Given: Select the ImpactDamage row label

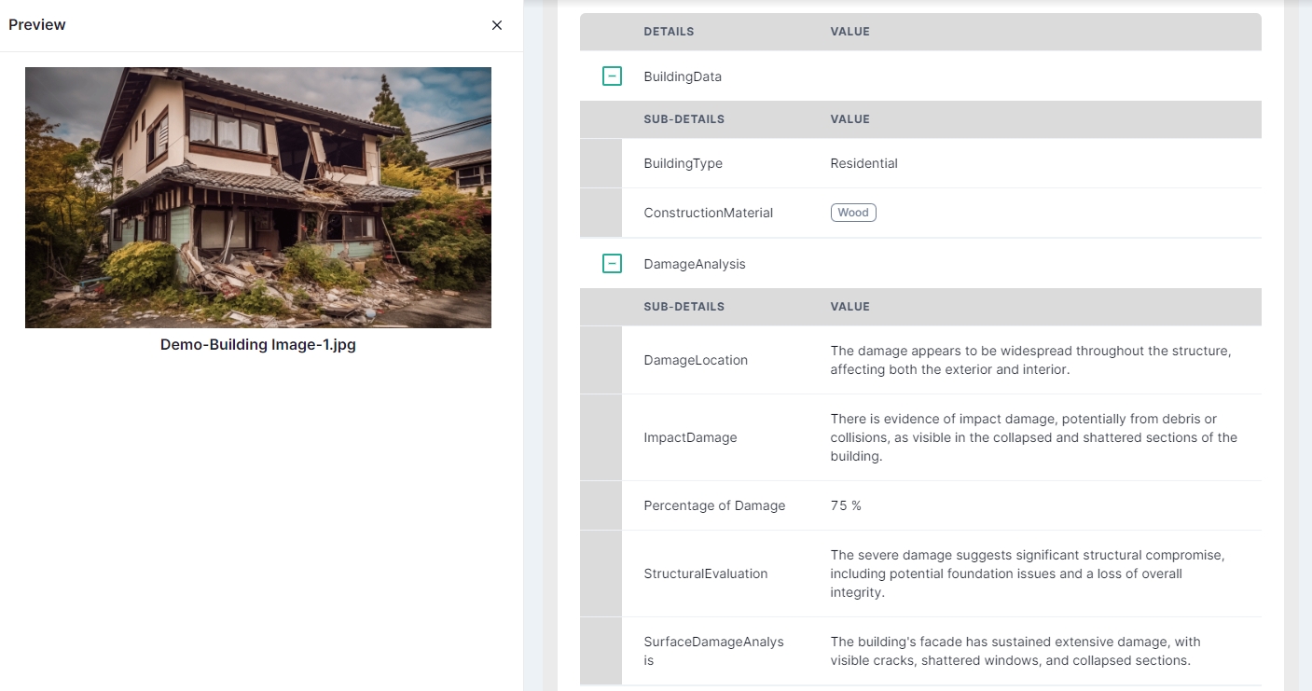Looking at the screenshot, I should [x=690, y=437].
